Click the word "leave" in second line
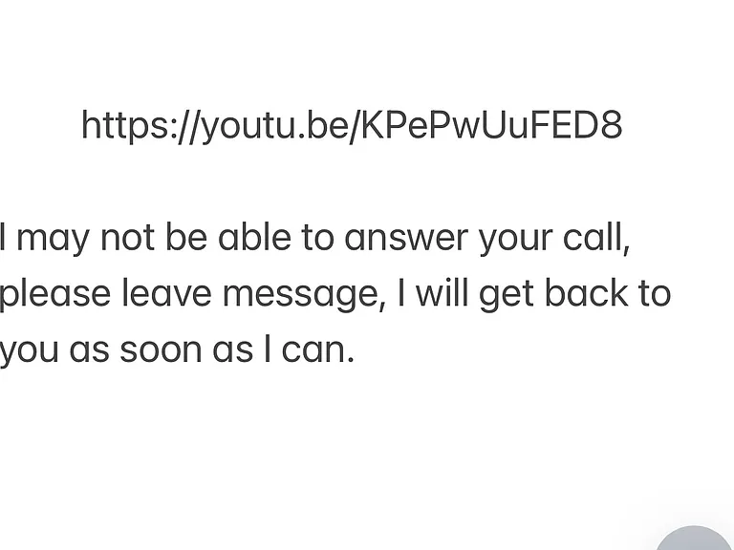 166,293
